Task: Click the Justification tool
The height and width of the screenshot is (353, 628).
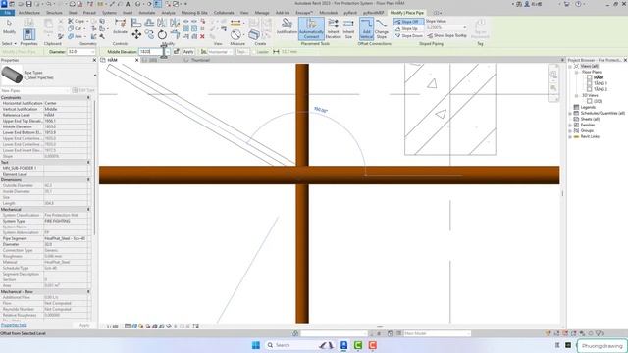Action: tap(287, 26)
